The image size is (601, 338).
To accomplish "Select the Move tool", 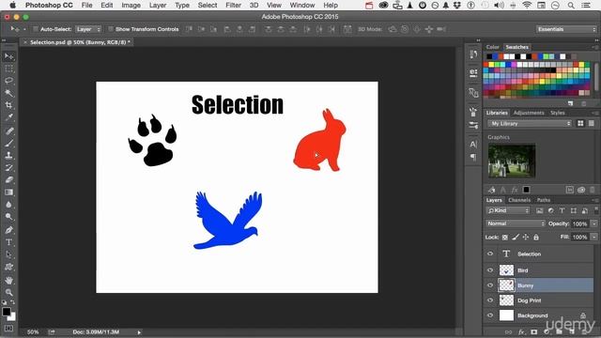I will [x=8, y=56].
